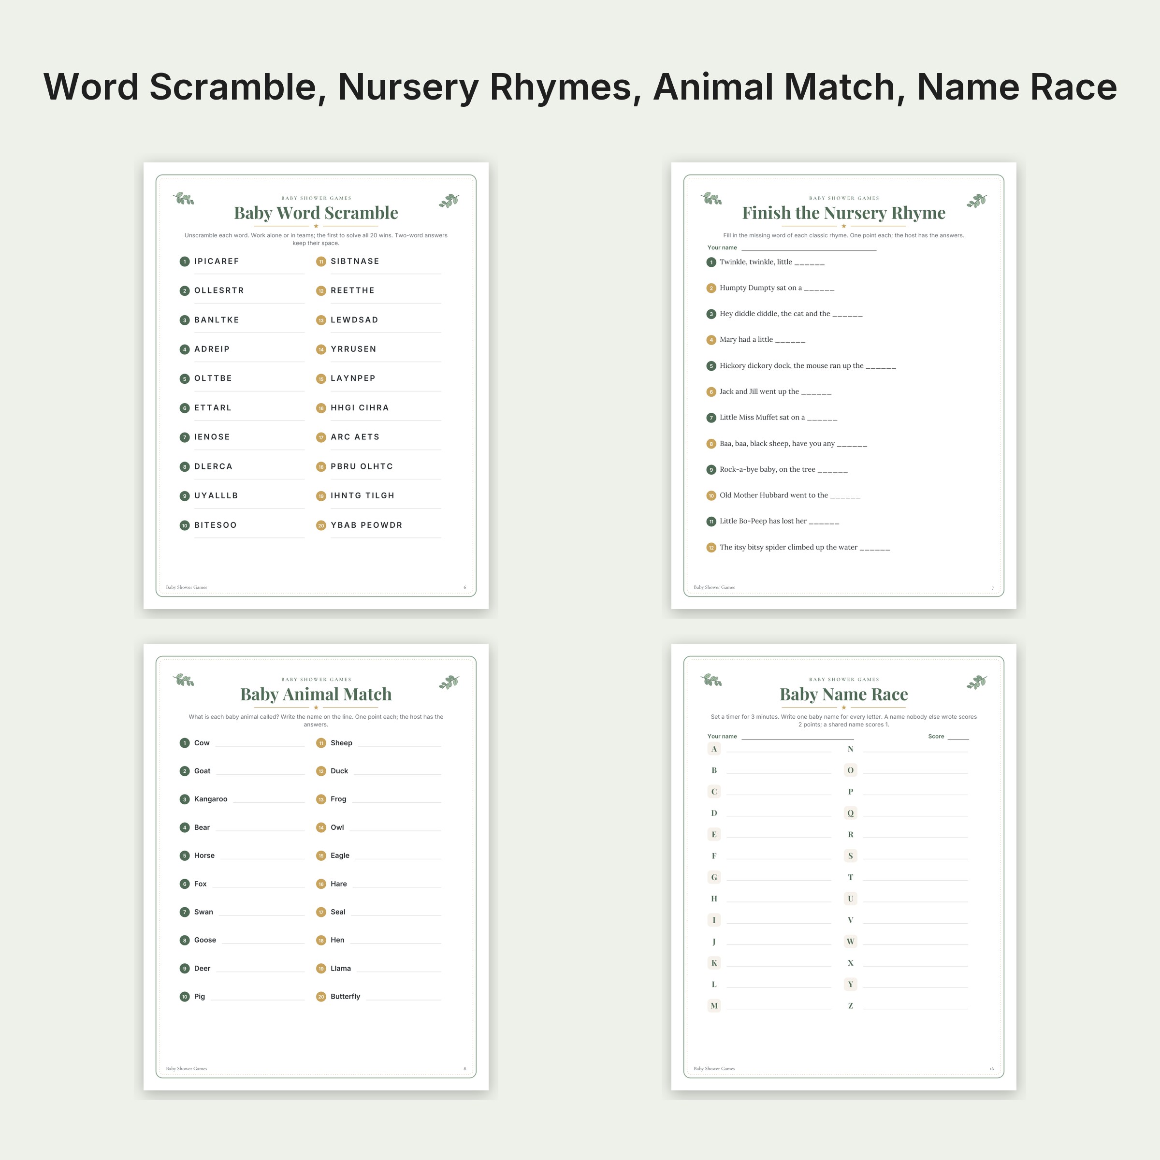Click number 8 badge beside Baa, baa, black sheep
This screenshot has height=1160, width=1160.
711,444
